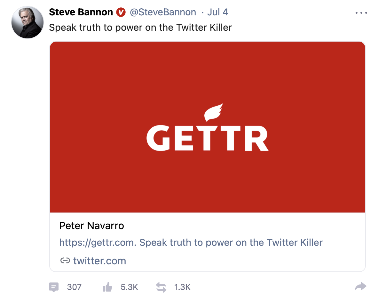Click the chain link icon beside twitter.com
Screen dimensions: 378x297
click(x=65, y=261)
